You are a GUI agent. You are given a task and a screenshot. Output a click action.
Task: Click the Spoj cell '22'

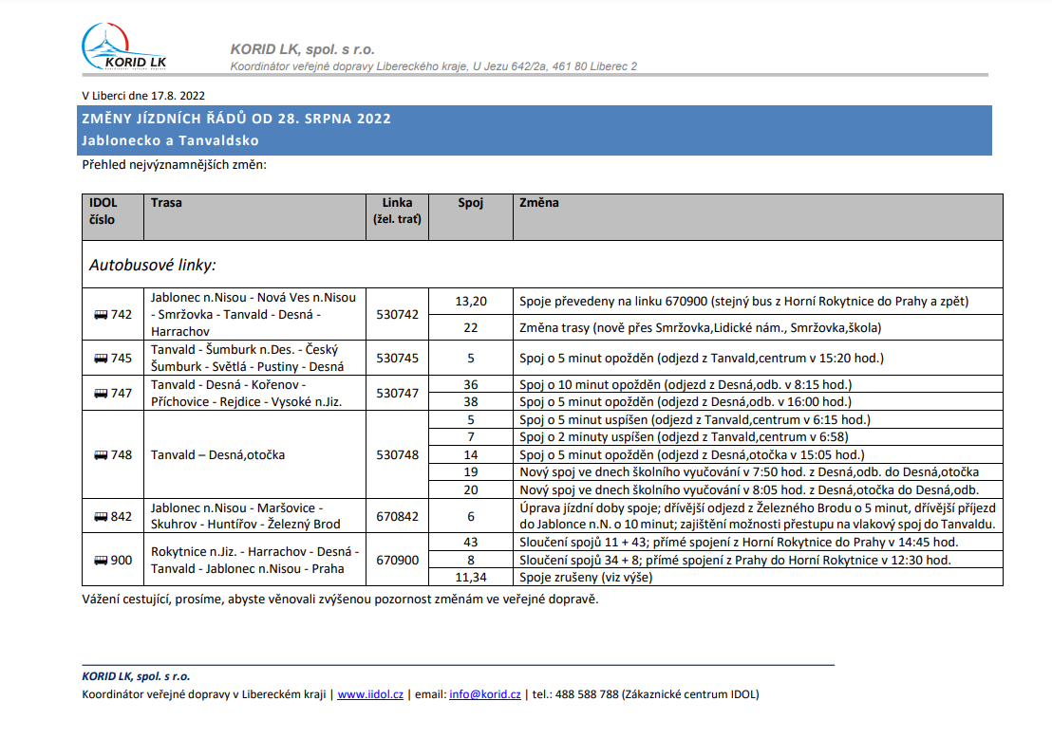coord(471,328)
